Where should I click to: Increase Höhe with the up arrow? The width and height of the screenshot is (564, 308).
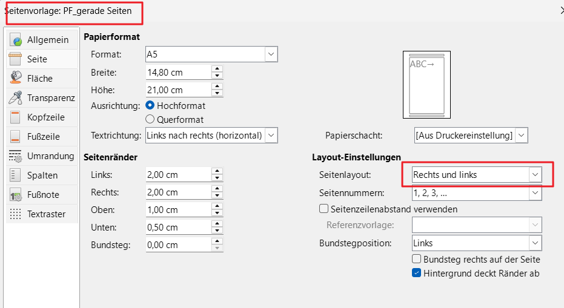pos(217,87)
